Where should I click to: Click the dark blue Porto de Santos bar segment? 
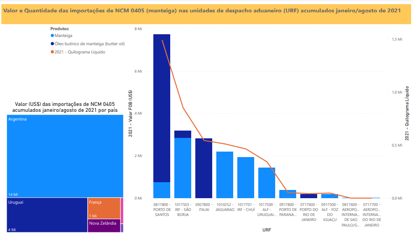(162, 108)
